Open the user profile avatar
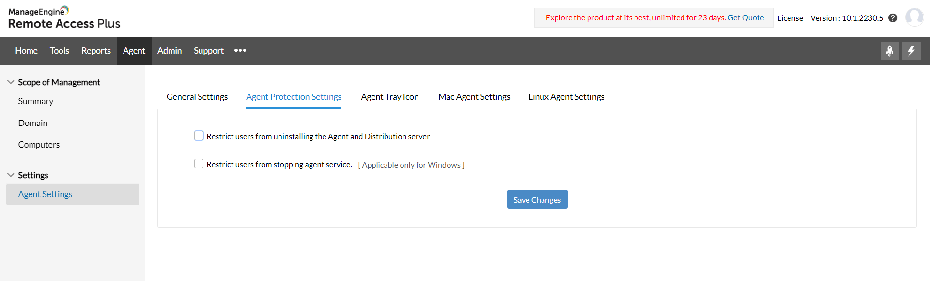930x281 pixels. click(914, 17)
